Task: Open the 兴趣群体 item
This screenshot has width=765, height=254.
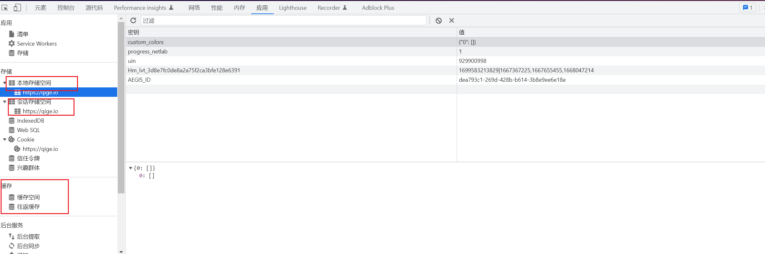Action: [24, 168]
